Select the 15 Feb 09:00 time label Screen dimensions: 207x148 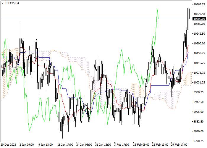(x=141, y=144)
